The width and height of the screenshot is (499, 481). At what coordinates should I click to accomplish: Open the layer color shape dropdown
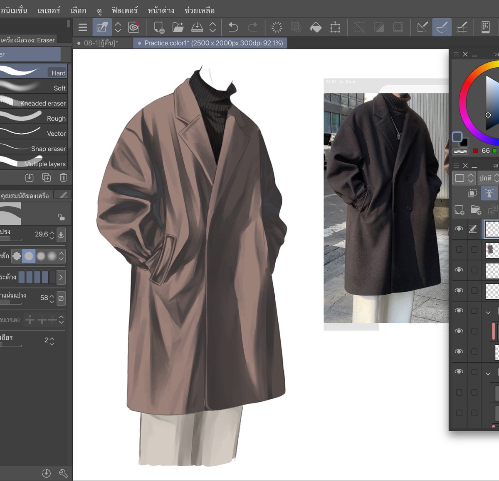464,178
